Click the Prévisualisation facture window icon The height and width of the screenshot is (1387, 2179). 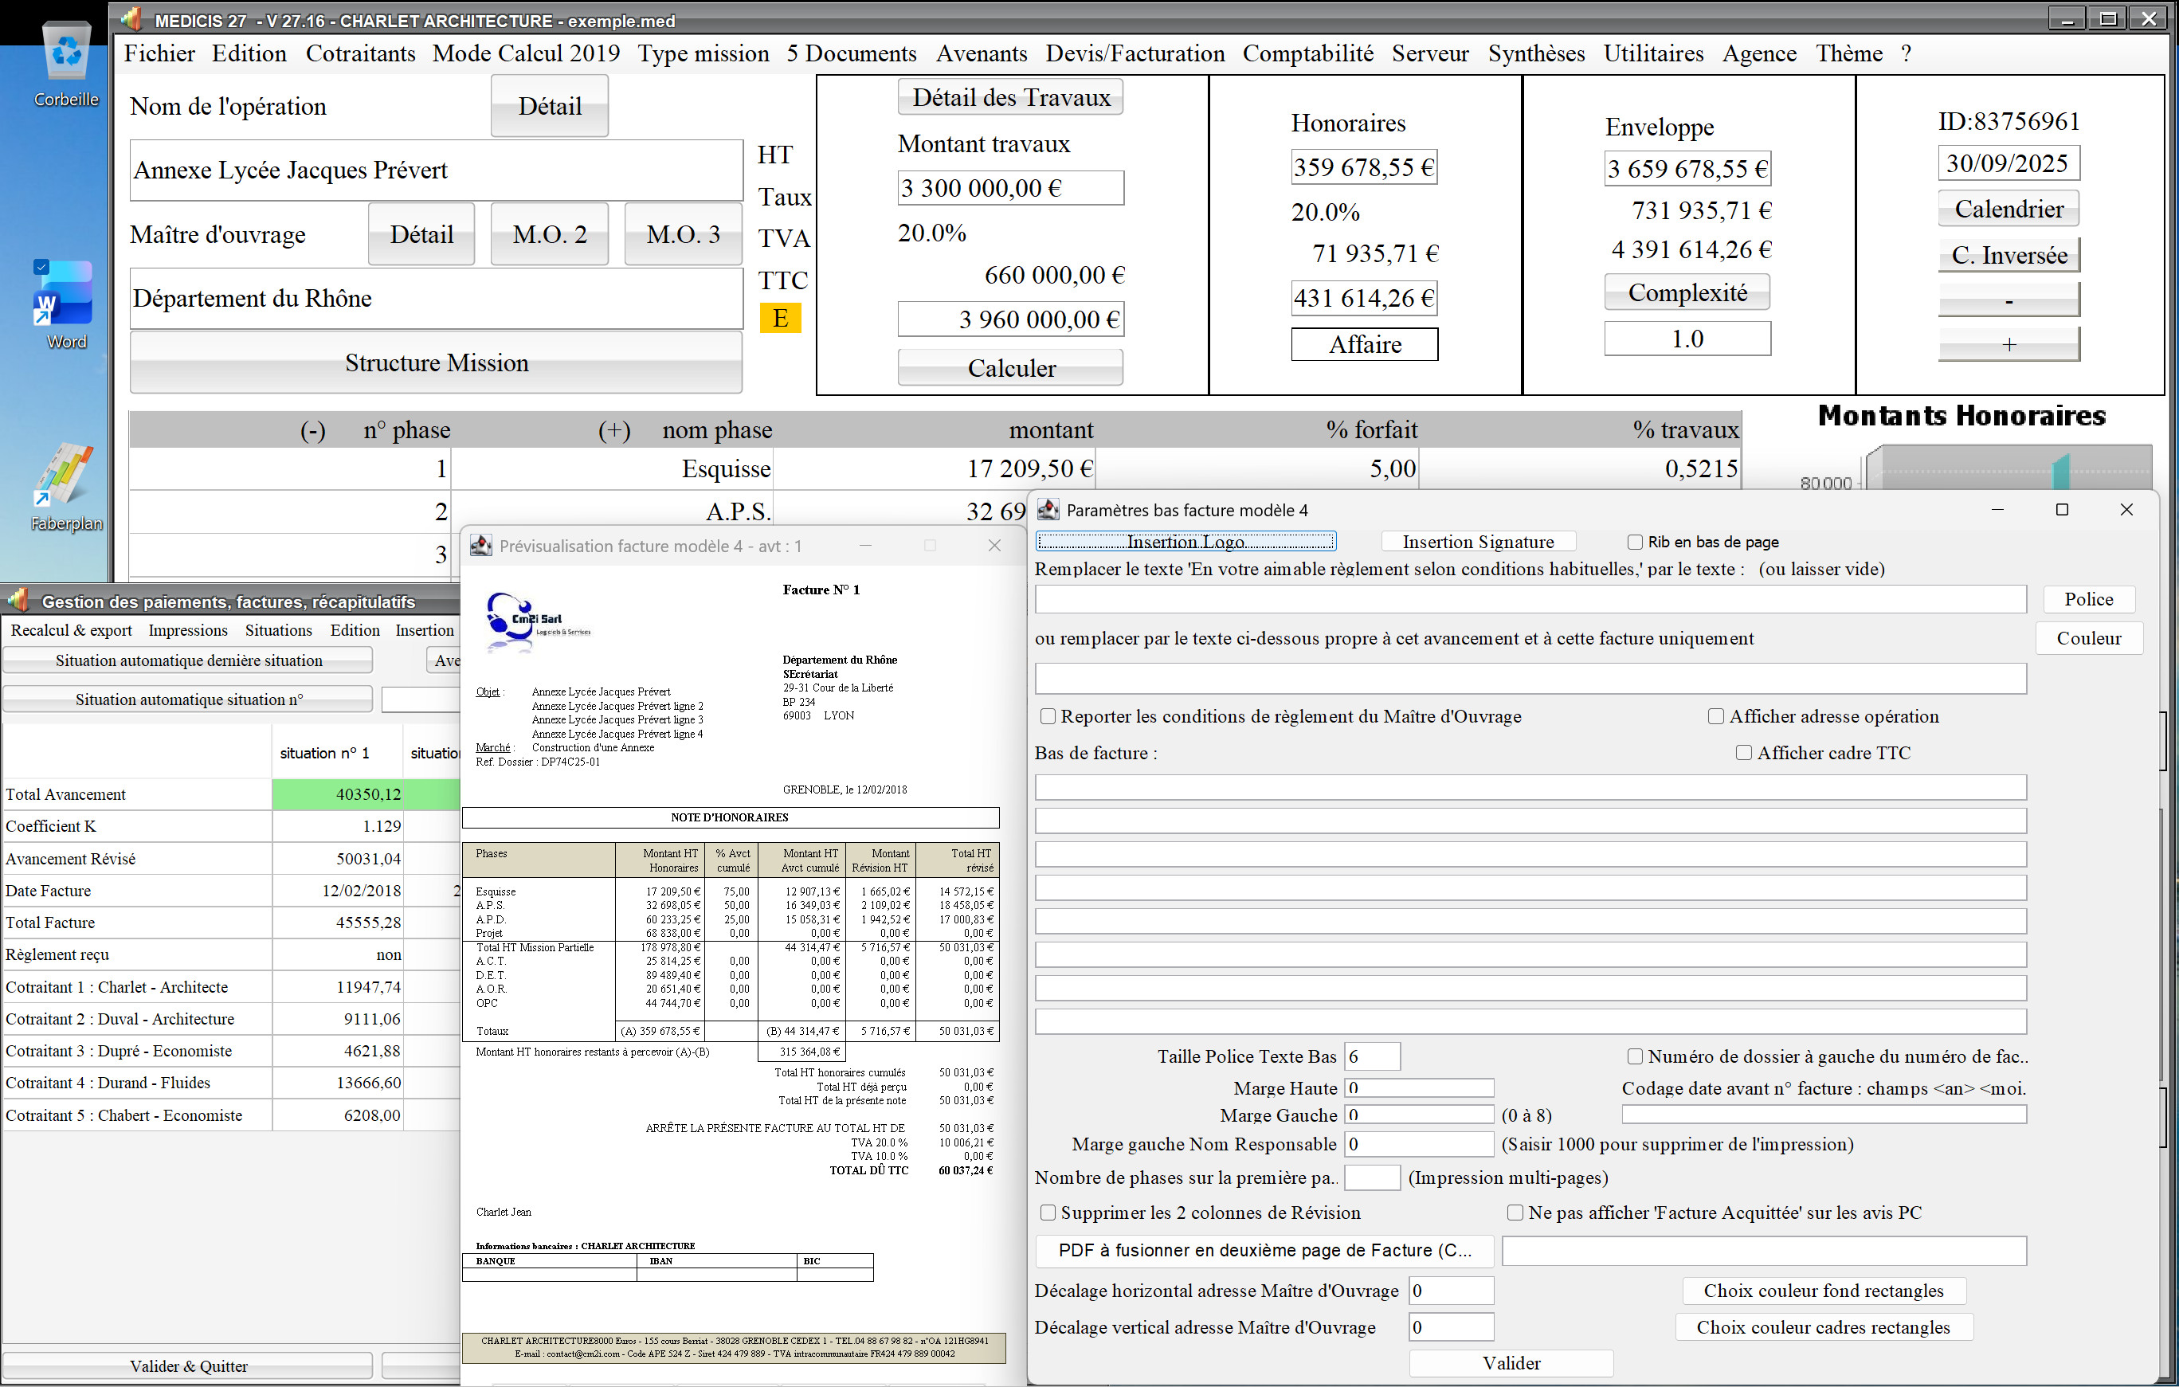point(480,546)
